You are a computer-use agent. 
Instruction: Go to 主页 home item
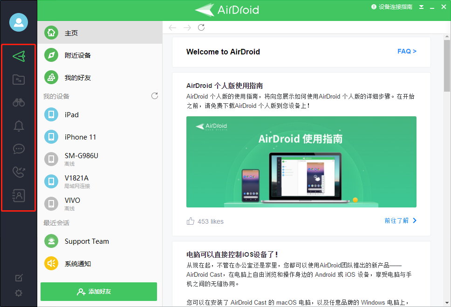[100, 33]
